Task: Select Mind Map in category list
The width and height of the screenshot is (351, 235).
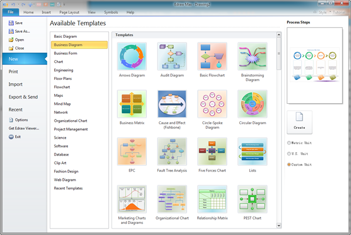Action: tap(63, 104)
